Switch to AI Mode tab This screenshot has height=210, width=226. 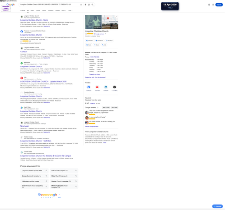pos(23,10)
